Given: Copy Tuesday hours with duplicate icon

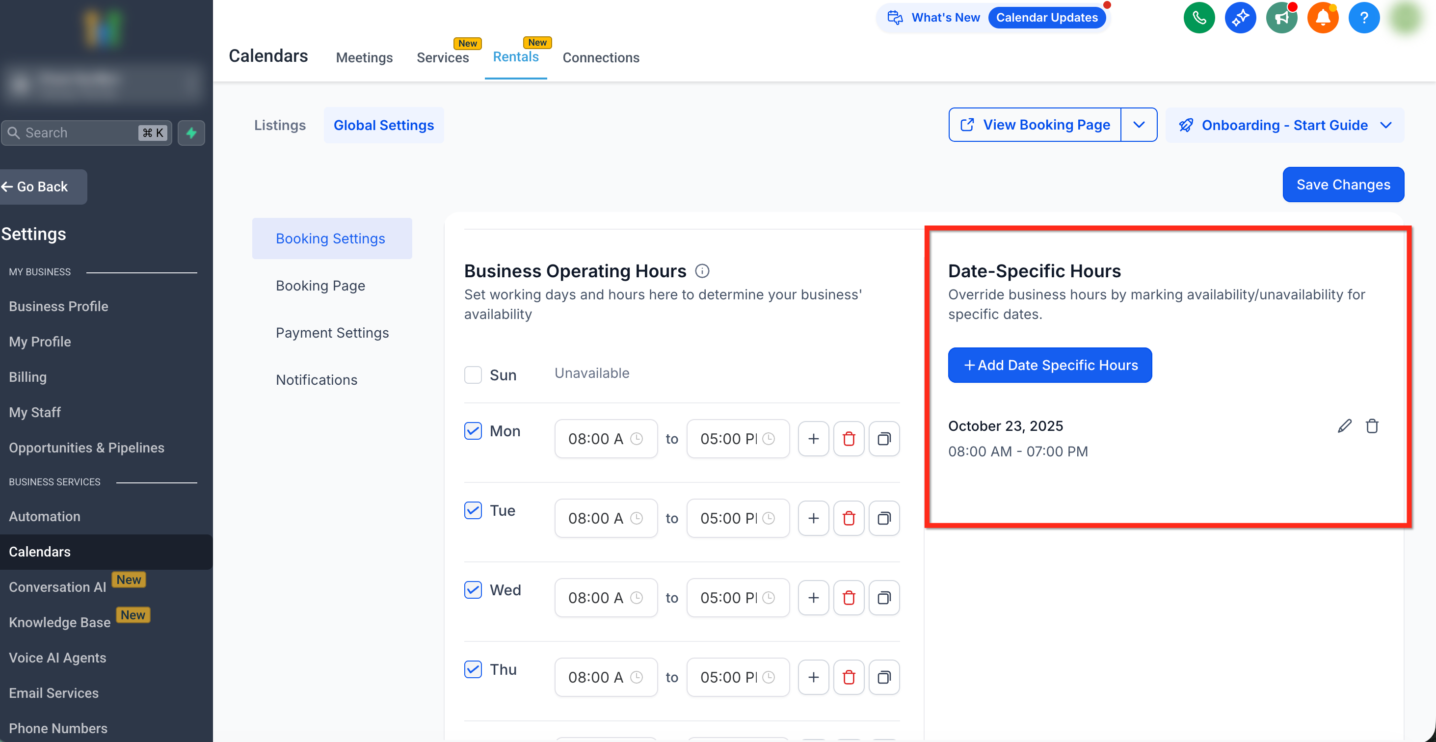Looking at the screenshot, I should (884, 518).
